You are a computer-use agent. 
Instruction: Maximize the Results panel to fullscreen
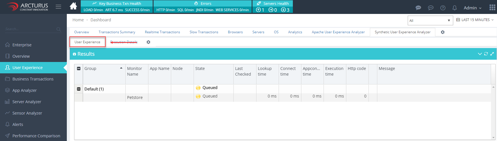coord(492,54)
